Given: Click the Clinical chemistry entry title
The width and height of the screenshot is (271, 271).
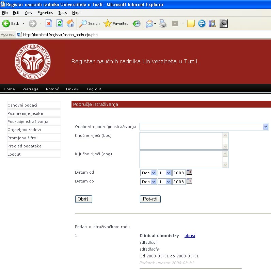Looking at the screenshot, I should pos(159,236).
